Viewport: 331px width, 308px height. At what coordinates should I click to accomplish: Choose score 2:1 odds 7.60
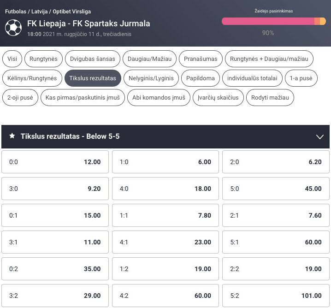tap(276, 215)
